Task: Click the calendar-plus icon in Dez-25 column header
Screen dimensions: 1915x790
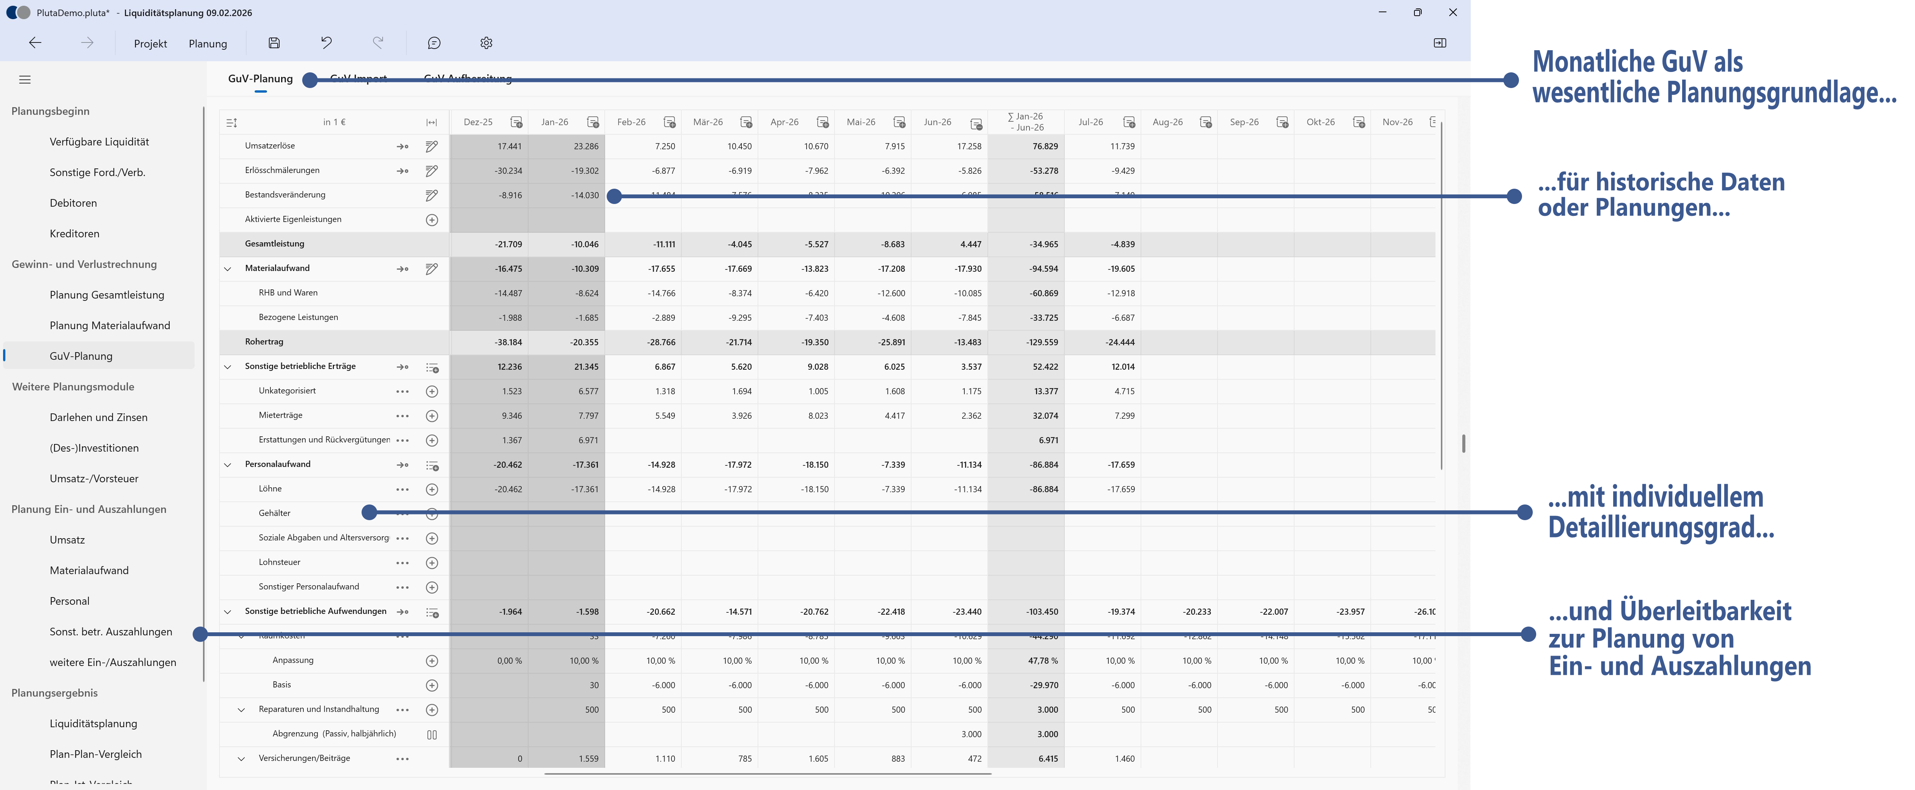Action: point(516,121)
